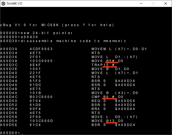Click 'MOVEM.L (A7)+,D0-D1' mnemonic
This screenshot has height=135, width=172.
pyautogui.click(x=119, y=49)
